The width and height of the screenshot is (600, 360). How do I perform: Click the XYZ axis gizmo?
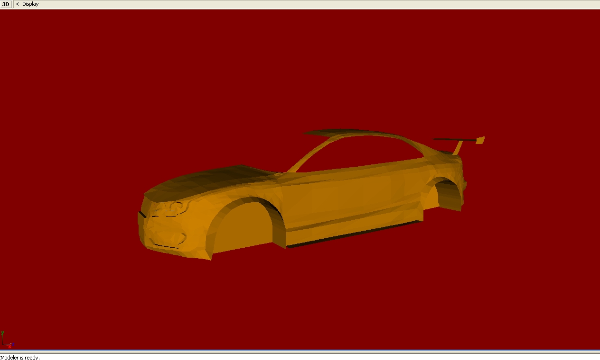click(7, 341)
